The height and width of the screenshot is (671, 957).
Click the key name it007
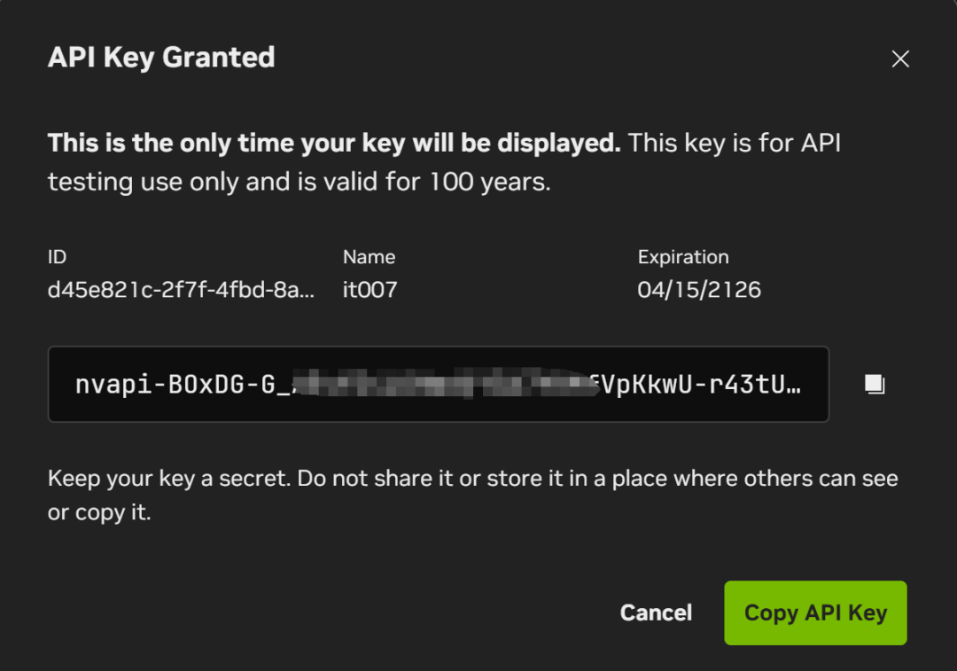(x=370, y=289)
